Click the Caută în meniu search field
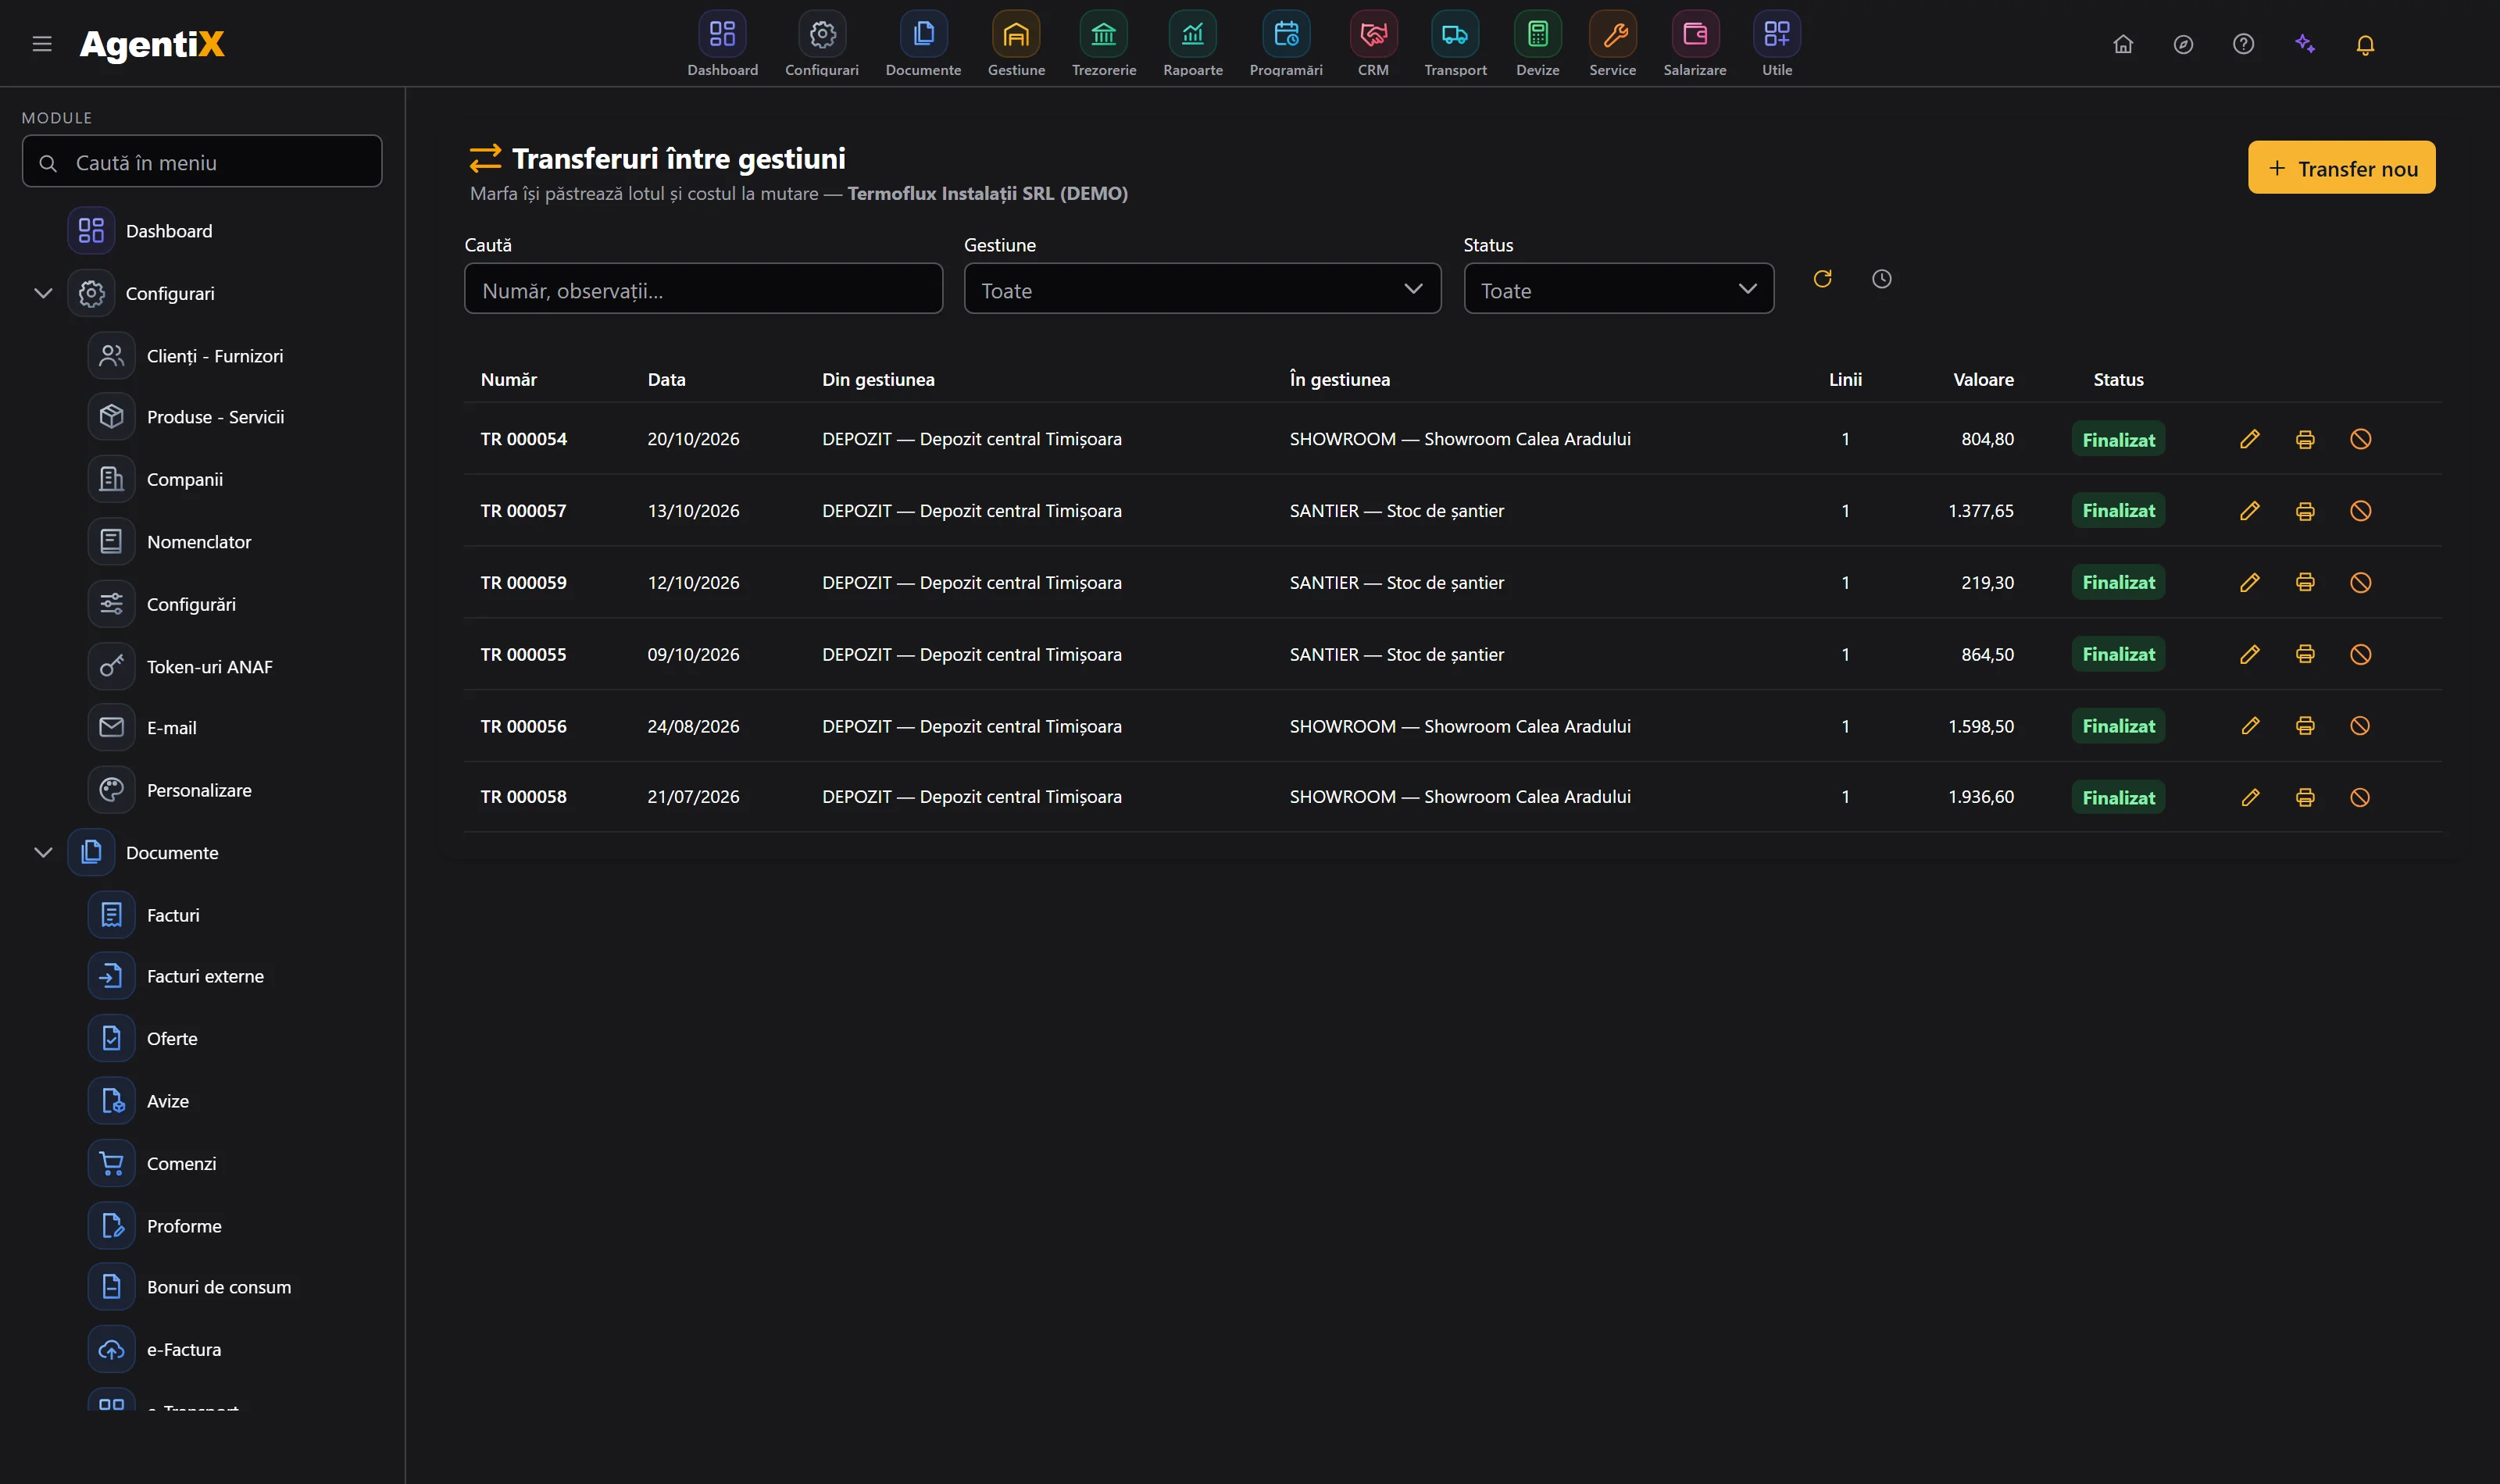This screenshot has width=2500, height=1484. (202, 161)
